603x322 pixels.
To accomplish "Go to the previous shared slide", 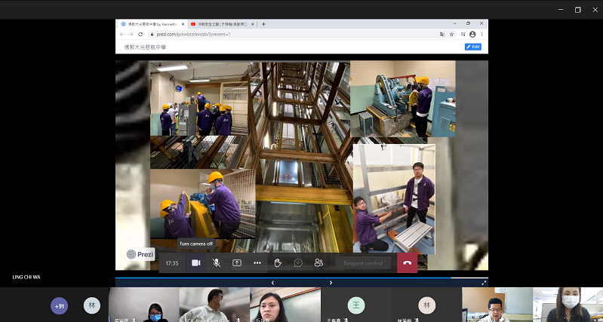I will tap(272, 283).
